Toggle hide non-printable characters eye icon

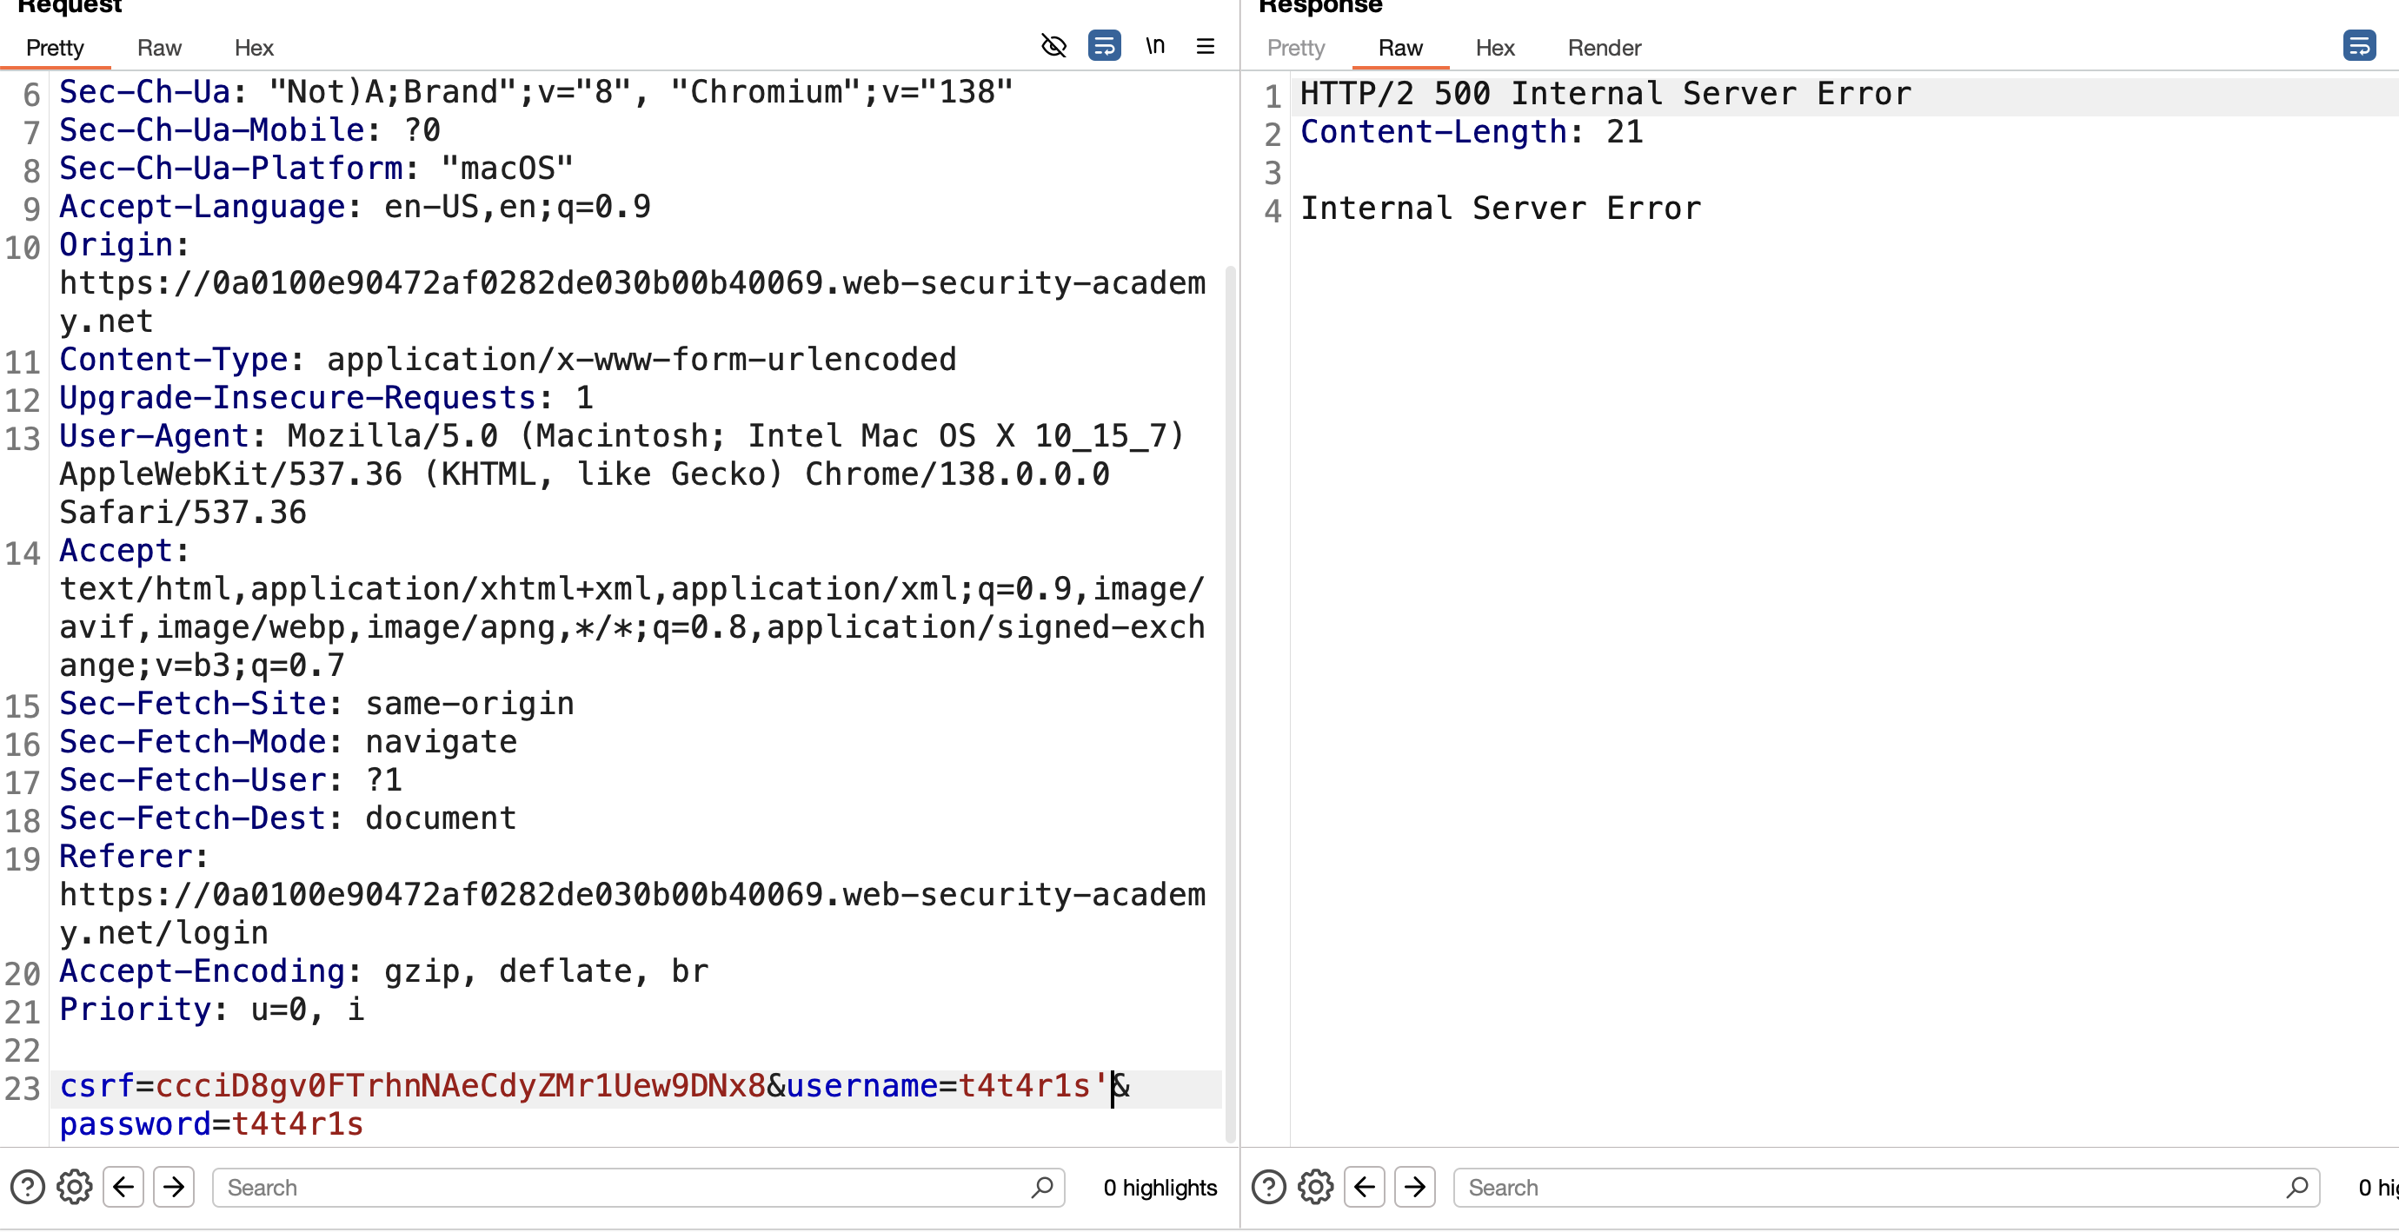click(1053, 46)
